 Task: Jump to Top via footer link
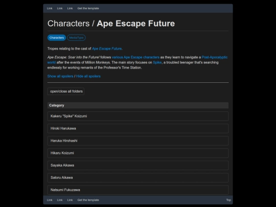point(228,200)
